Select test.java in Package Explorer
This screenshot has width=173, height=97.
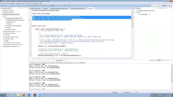tap(9, 24)
